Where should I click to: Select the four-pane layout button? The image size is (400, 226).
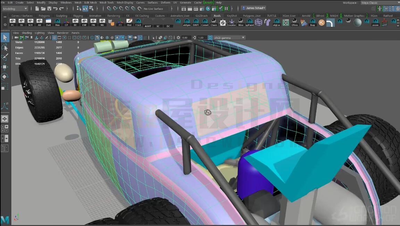coord(5,128)
